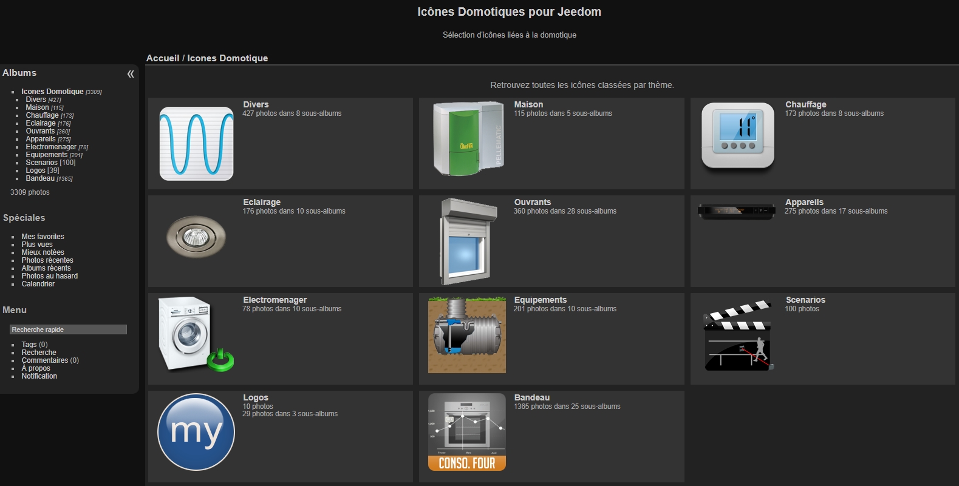Image resolution: width=959 pixels, height=486 pixels.
Task: Click '360 photos dans 28 sous-albums' text
Action: [x=565, y=211]
